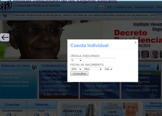This screenshot has width=162, height=116.
Task: Click the Información General link under Ciudadanos
Action: pyautogui.click(x=55, y=73)
